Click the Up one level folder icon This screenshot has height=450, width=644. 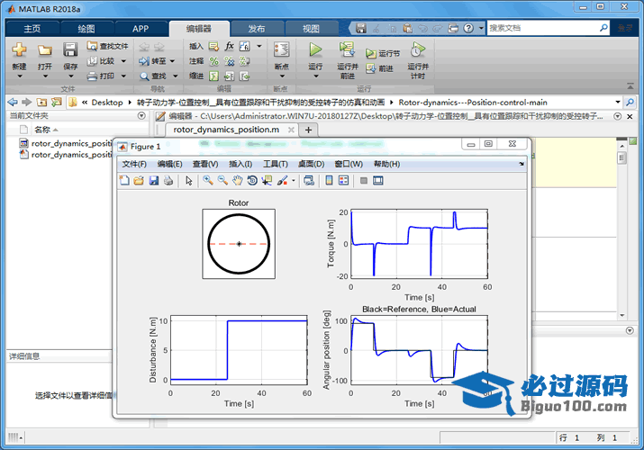(x=41, y=102)
